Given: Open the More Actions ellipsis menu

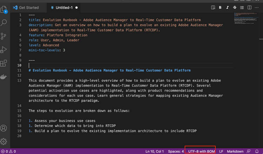Looking at the screenshot, I should [x=257, y=8].
